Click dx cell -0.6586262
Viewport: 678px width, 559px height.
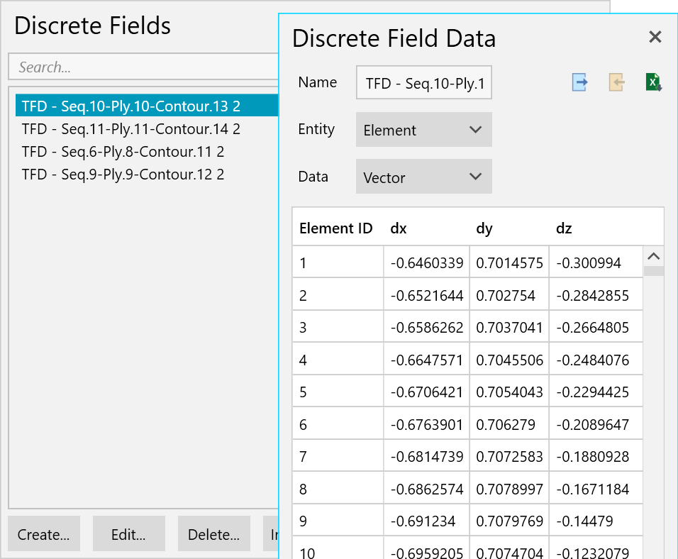point(426,327)
